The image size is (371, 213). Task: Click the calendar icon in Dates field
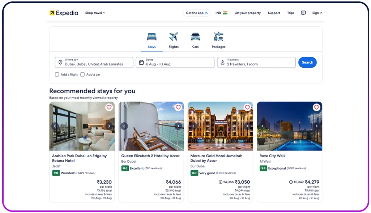click(x=141, y=62)
